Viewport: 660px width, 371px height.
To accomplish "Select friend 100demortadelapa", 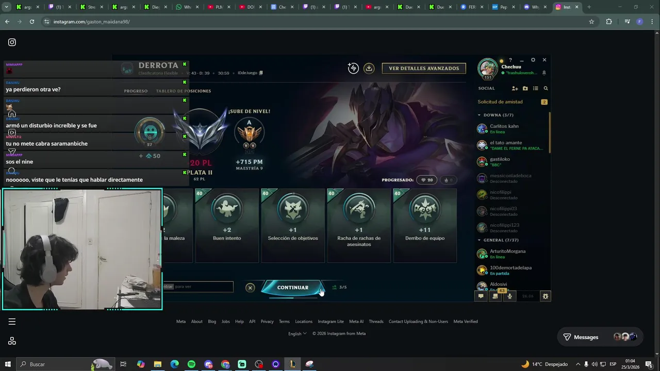I will pyautogui.click(x=512, y=271).
